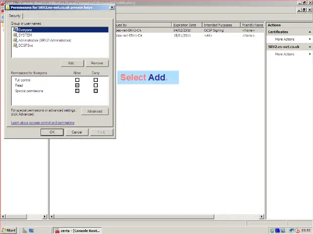Screen dimensions: 313x234
Task: Sort by Expiration Date column header
Action: [185, 25]
